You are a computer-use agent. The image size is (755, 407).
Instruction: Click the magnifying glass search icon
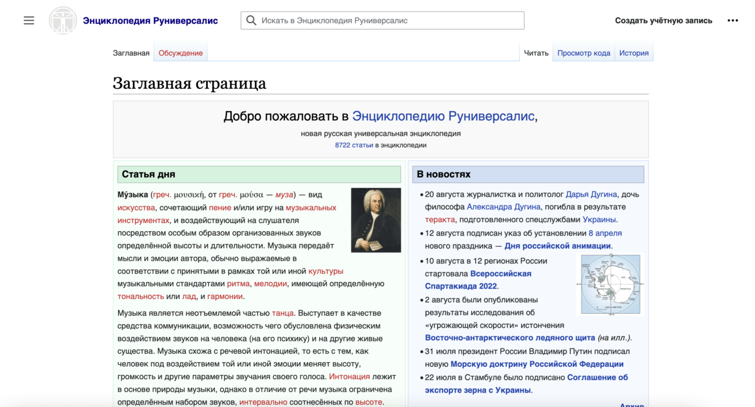point(251,20)
